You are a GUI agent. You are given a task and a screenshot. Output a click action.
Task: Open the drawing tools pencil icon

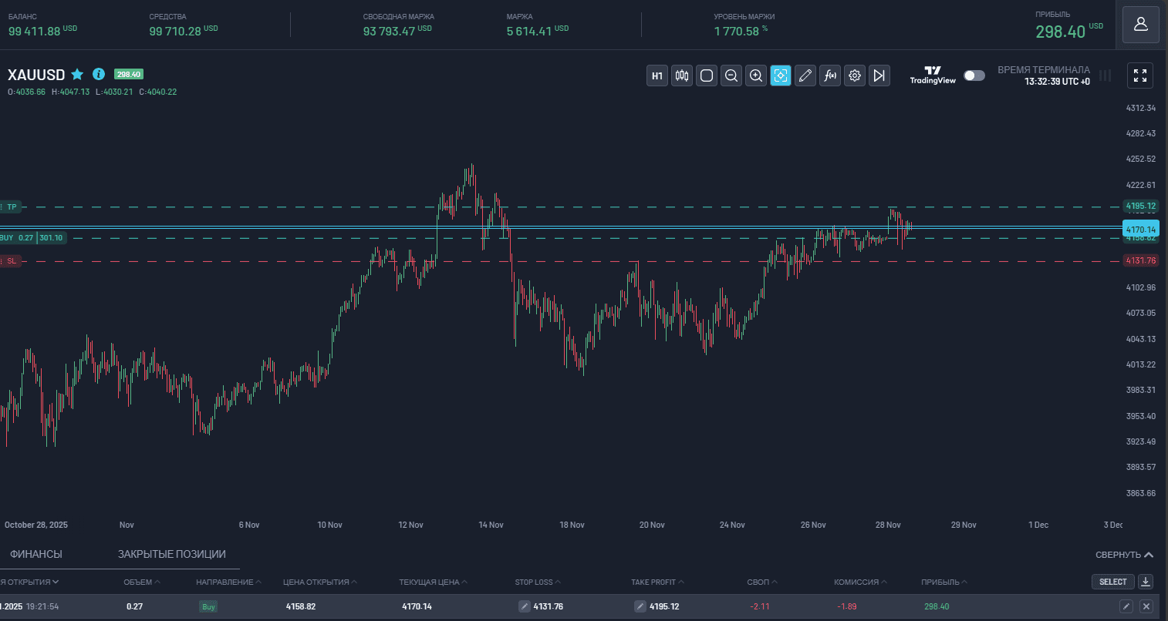click(x=805, y=76)
